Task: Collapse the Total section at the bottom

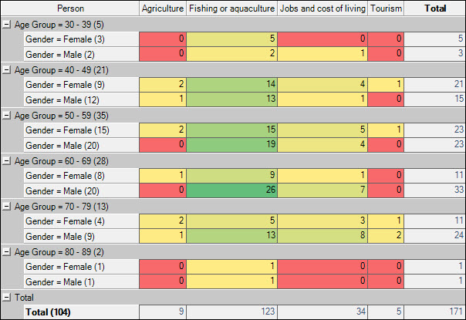Action: 7,298
